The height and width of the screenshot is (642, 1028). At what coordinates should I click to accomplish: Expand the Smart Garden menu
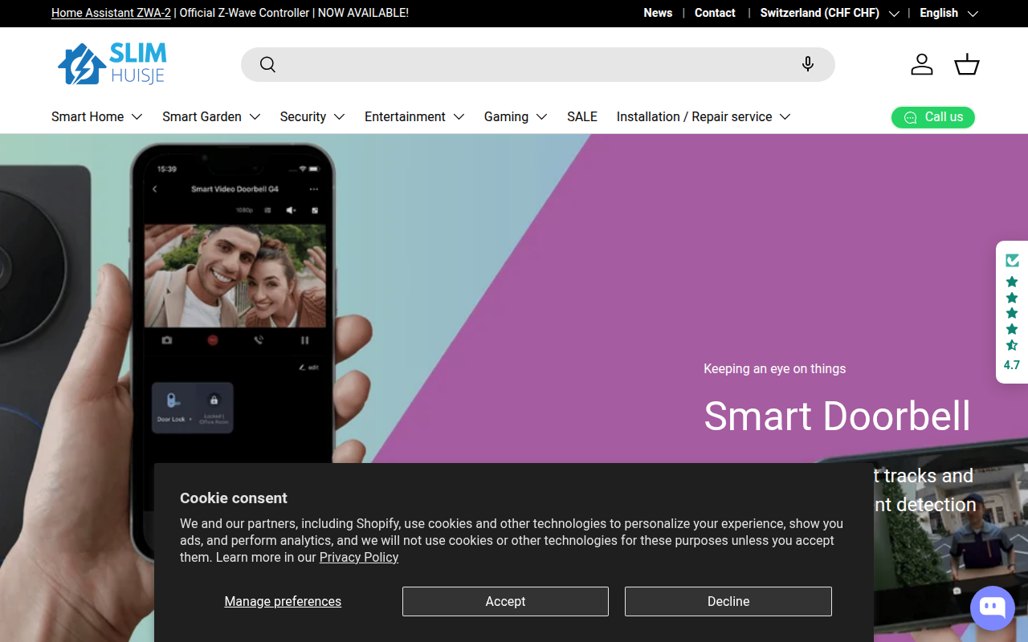[211, 116]
